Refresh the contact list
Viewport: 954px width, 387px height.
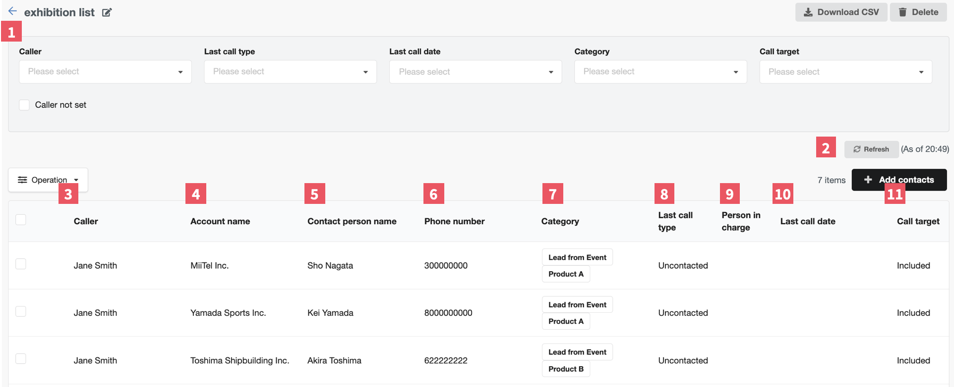871,149
